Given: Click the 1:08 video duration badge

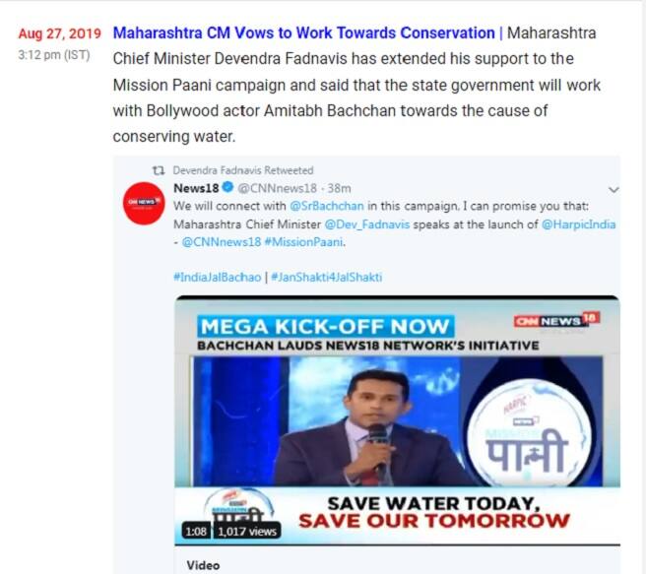Looking at the screenshot, I should 196,532.
